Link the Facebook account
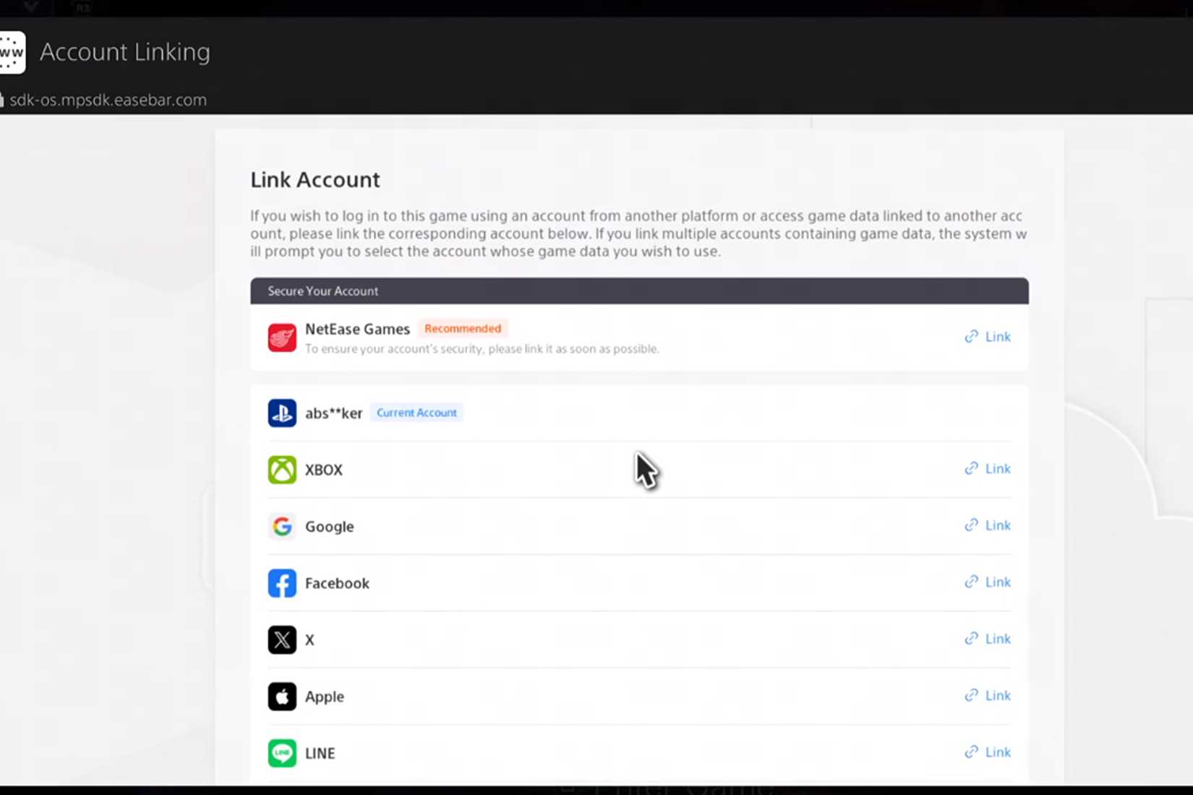The image size is (1193, 795). click(x=988, y=583)
